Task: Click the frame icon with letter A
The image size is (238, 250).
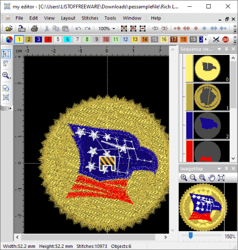Action: (133, 28)
